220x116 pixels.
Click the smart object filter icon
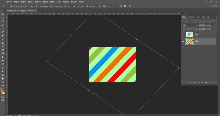point(210,21)
